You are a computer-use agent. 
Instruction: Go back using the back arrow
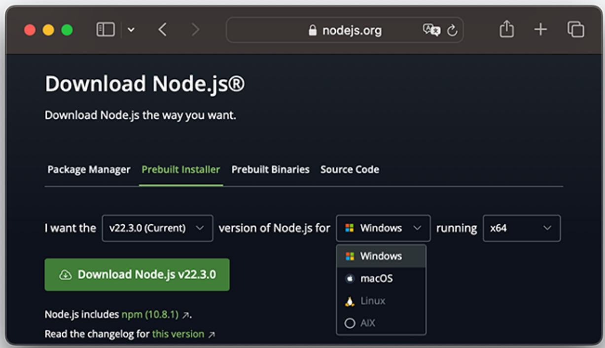click(x=163, y=30)
